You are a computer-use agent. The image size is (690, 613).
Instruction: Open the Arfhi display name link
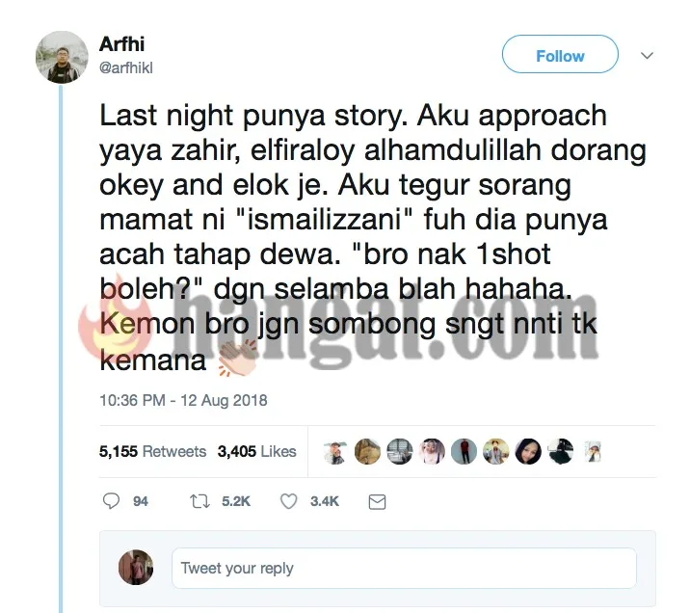(121, 44)
